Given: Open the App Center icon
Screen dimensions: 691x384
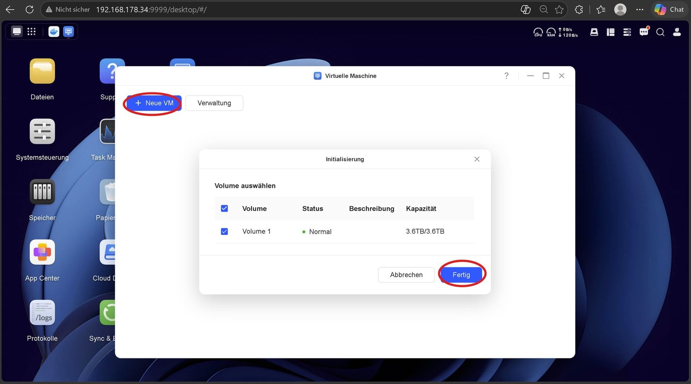Looking at the screenshot, I should pos(42,252).
